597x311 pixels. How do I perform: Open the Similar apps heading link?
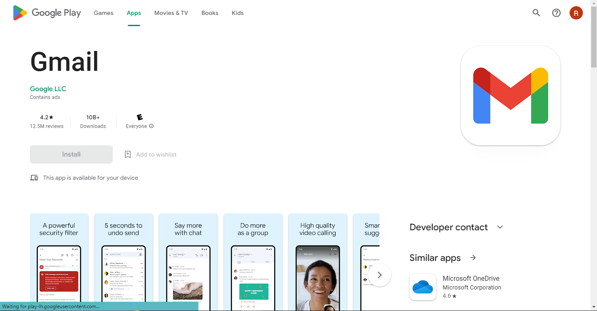point(435,258)
